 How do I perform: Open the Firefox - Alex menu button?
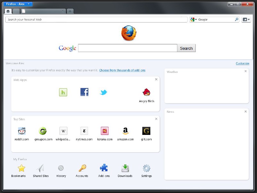click(18, 4)
